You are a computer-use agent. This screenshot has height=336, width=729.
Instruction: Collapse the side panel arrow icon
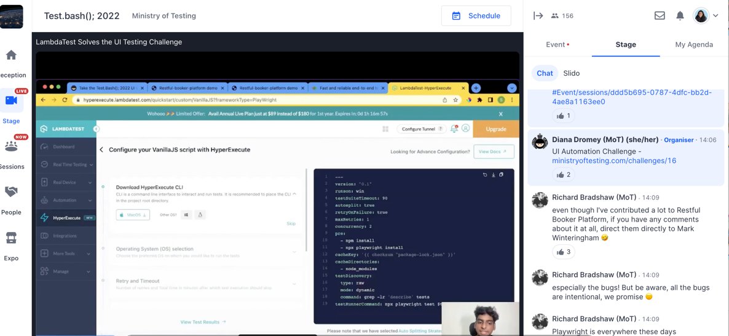click(x=538, y=16)
